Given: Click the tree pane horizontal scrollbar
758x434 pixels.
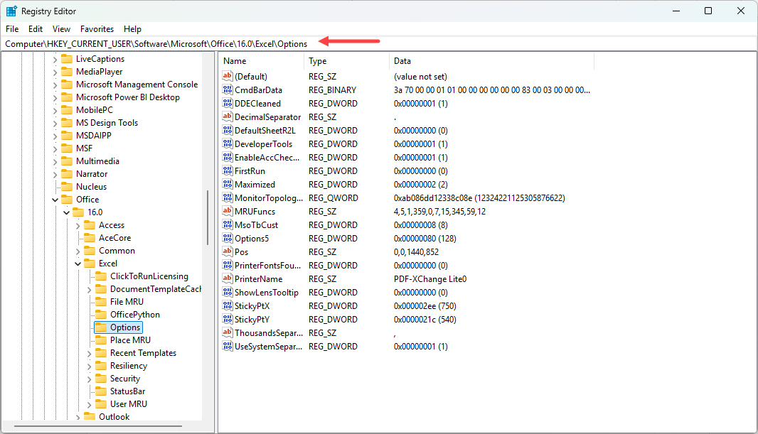Looking at the screenshot, I should click(98, 426).
